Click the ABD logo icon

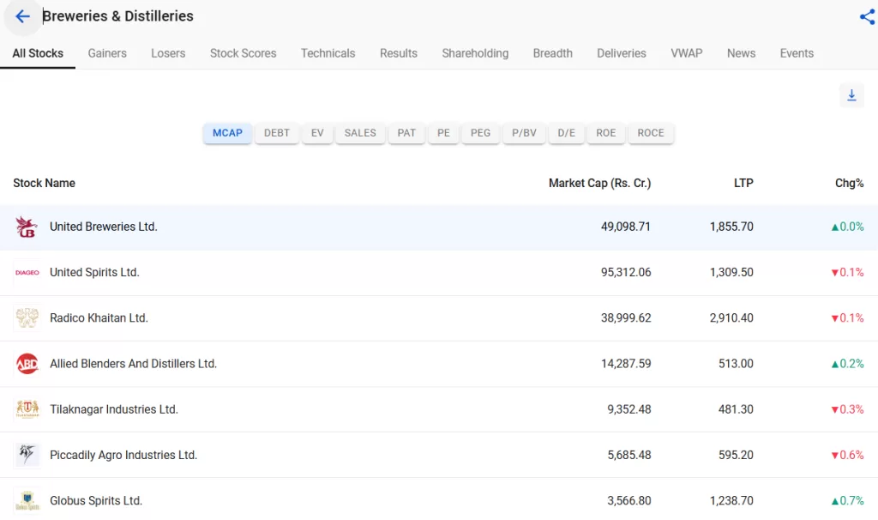27,364
